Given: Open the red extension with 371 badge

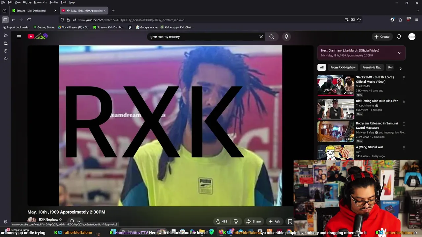Looking at the screenshot, I should [408, 19].
